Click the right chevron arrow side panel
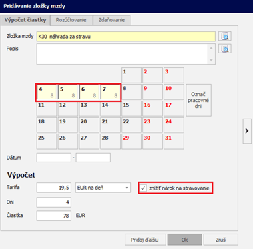 click(247, 131)
